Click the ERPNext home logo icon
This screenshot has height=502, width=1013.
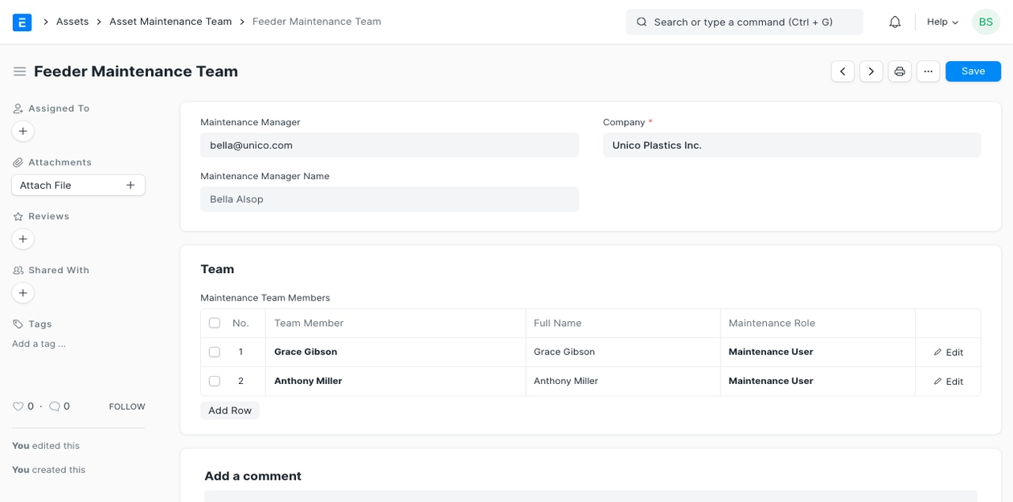tap(22, 22)
